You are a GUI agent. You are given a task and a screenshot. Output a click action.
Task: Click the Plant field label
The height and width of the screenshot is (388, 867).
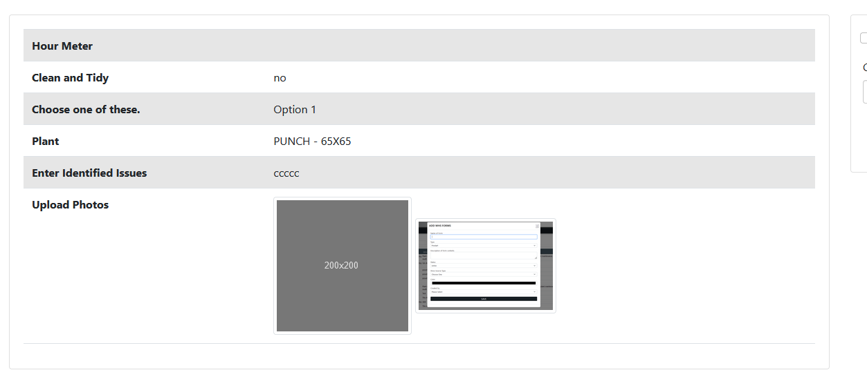click(x=46, y=142)
